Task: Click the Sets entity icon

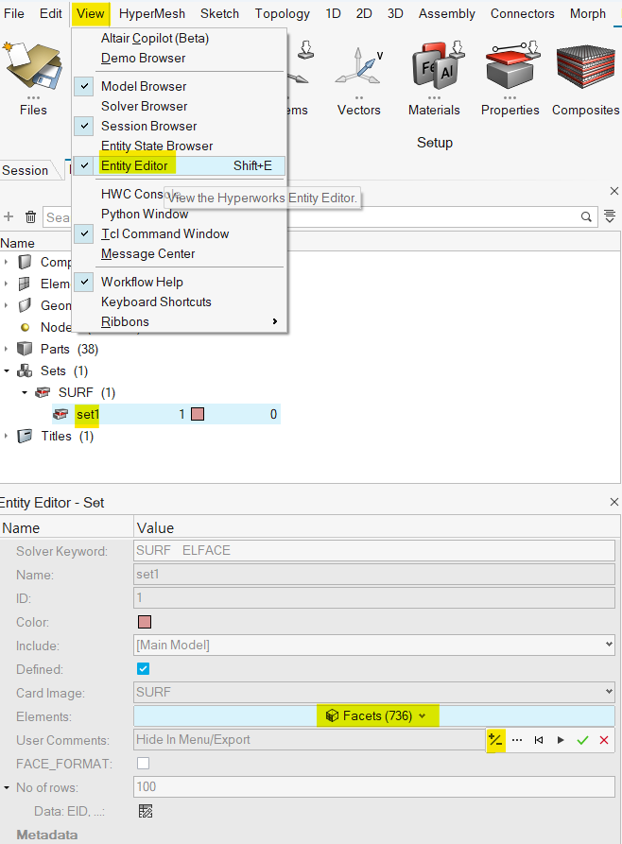Action: pyautogui.click(x=25, y=370)
